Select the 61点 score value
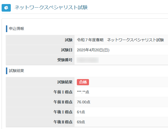 click(81, 112)
